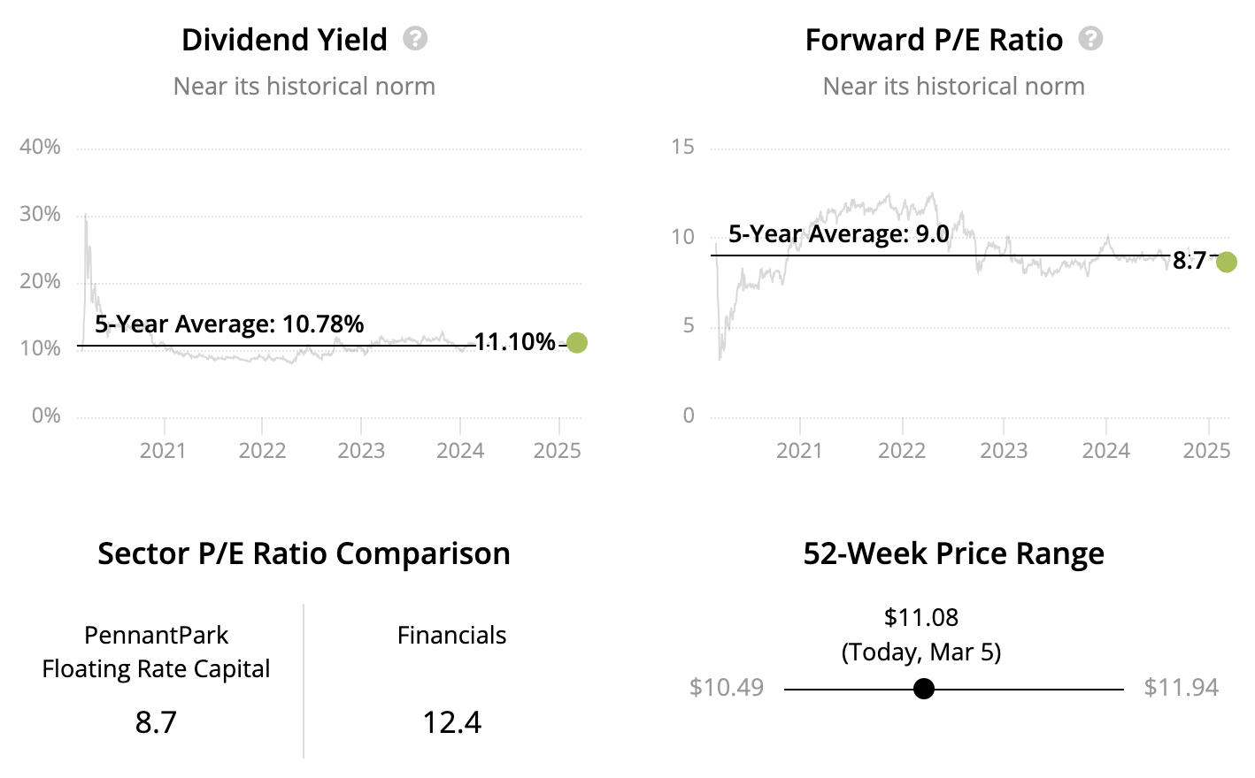Click the Forward P/E Ratio heading

934,40
